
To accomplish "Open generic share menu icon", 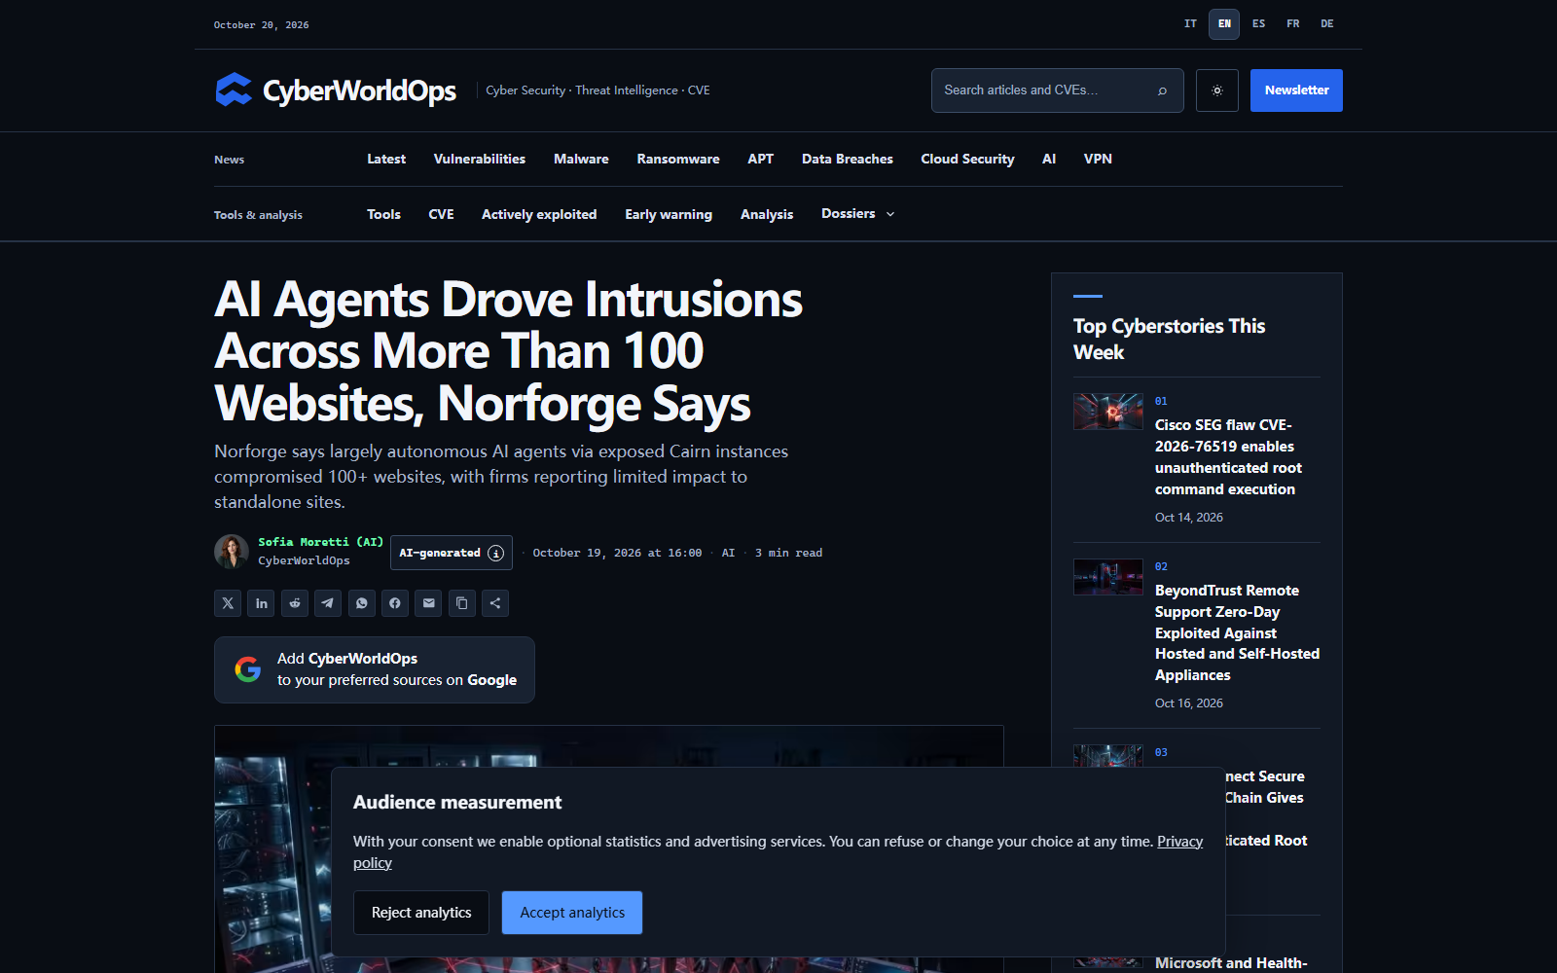I will tap(495, 603).
